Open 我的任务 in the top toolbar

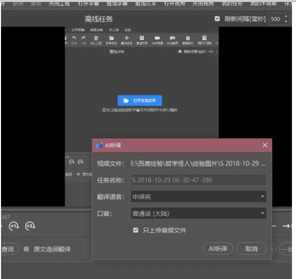pyautogui.click(x=232, y=4)
